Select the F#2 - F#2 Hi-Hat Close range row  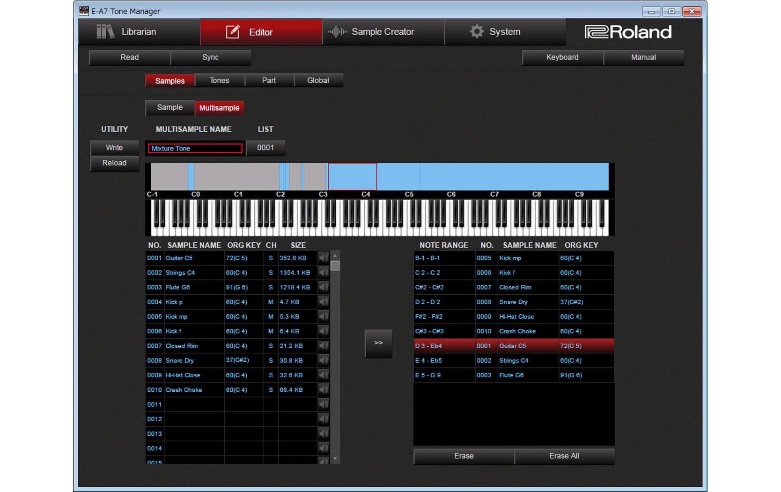[514, 316]
